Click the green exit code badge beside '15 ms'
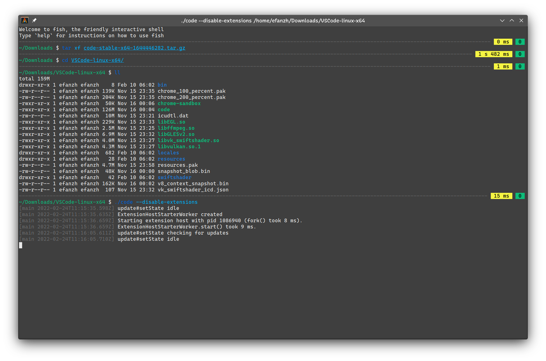546x361 pixels. (x=520, y=196)
